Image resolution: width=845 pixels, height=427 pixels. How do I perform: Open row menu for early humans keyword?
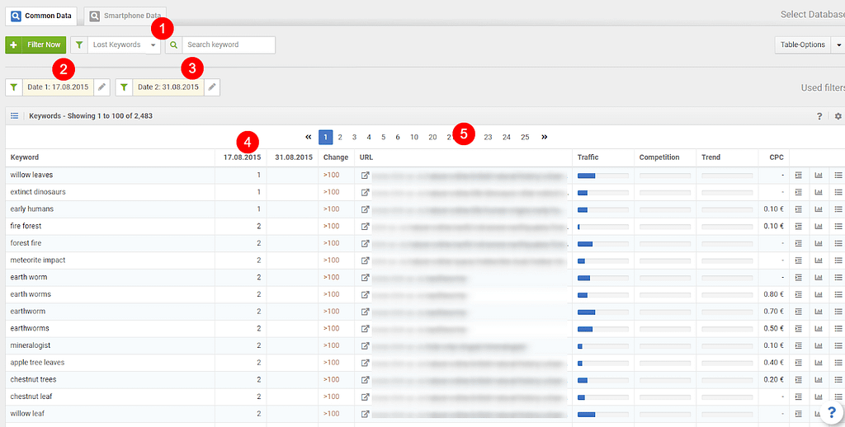click(838, 209)
